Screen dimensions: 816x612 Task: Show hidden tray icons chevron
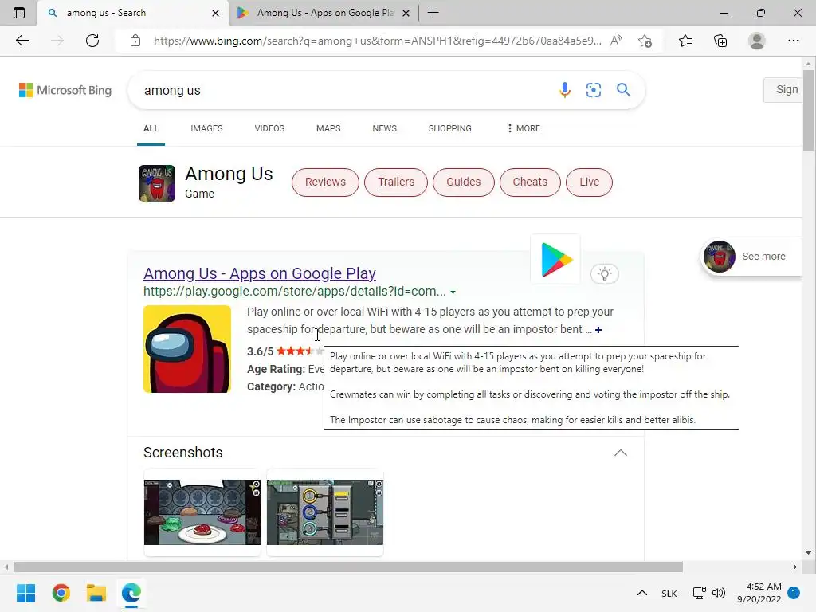coord(642,593)
